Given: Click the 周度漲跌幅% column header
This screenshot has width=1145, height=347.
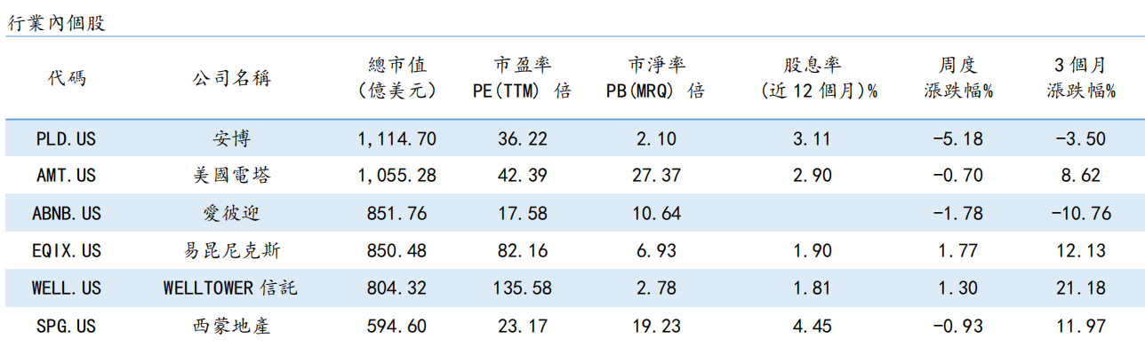Looking at the screenshot, I should (958, 78).
